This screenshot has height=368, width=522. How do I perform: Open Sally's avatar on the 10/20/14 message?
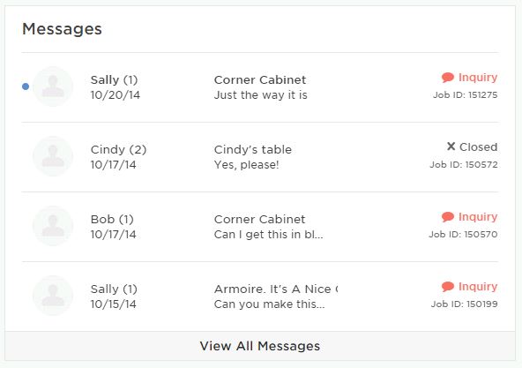(53, 86)
